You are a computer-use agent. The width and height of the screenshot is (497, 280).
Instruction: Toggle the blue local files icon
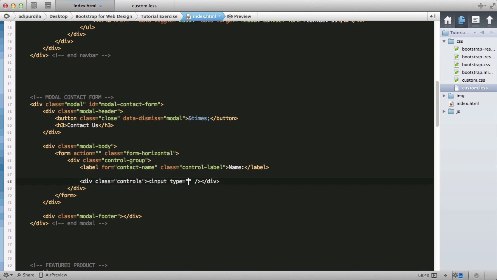point(461,275)
